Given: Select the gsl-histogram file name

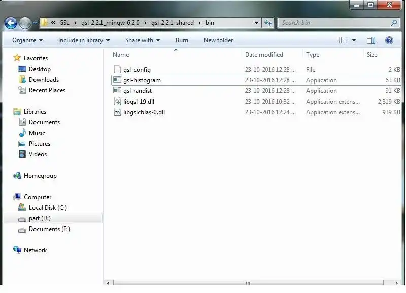Looking at the screenshot, I should click(x=142, y=80).
